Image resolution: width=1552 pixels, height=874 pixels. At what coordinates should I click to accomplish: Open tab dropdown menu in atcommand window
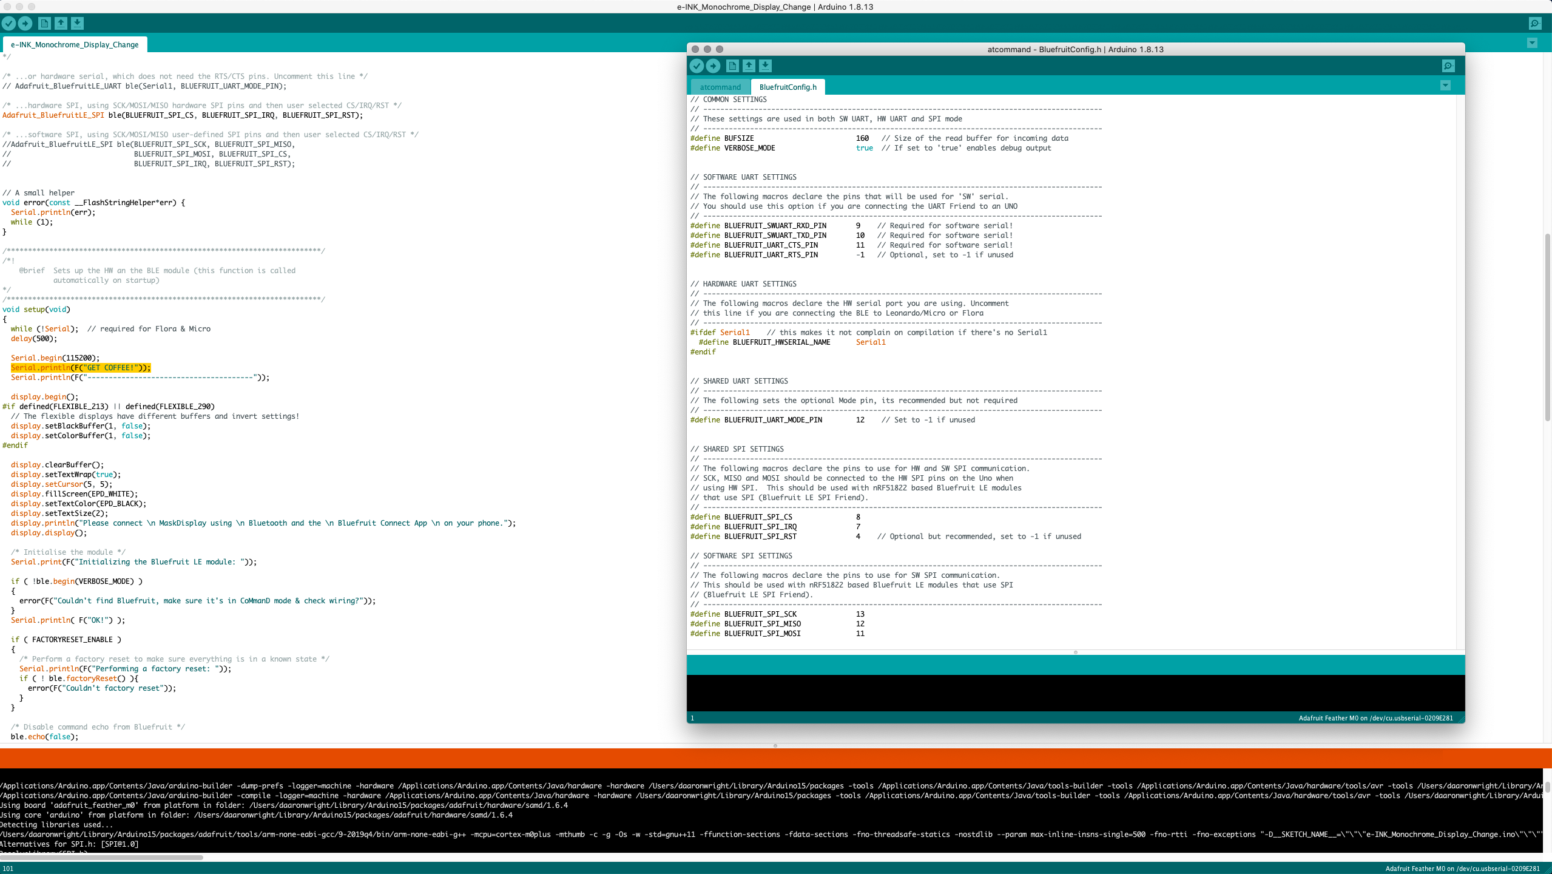click(1445, 86)
